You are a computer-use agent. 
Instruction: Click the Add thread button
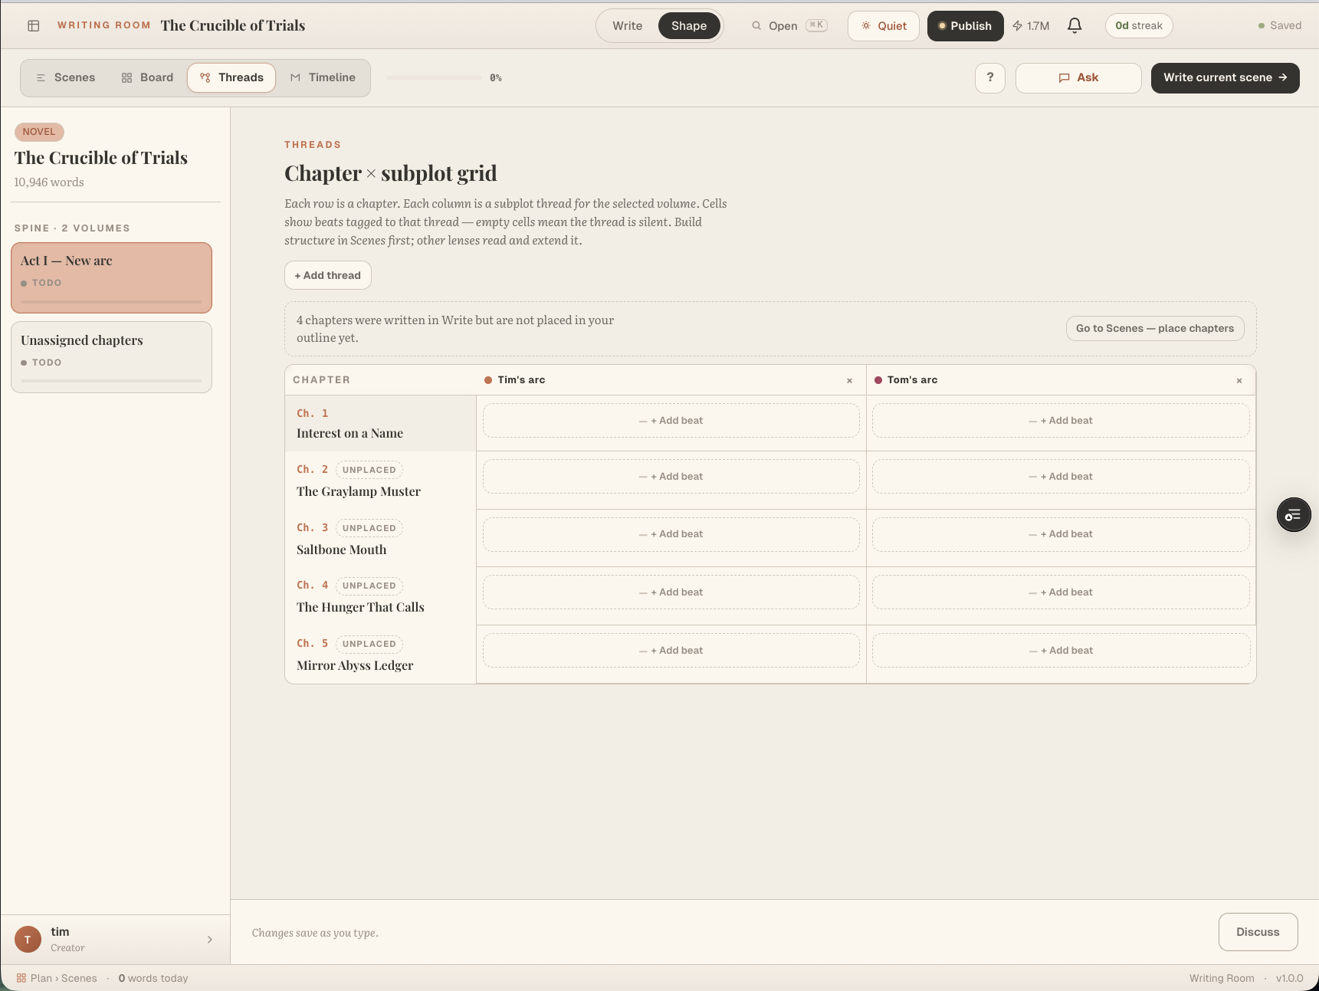point(328,275)
